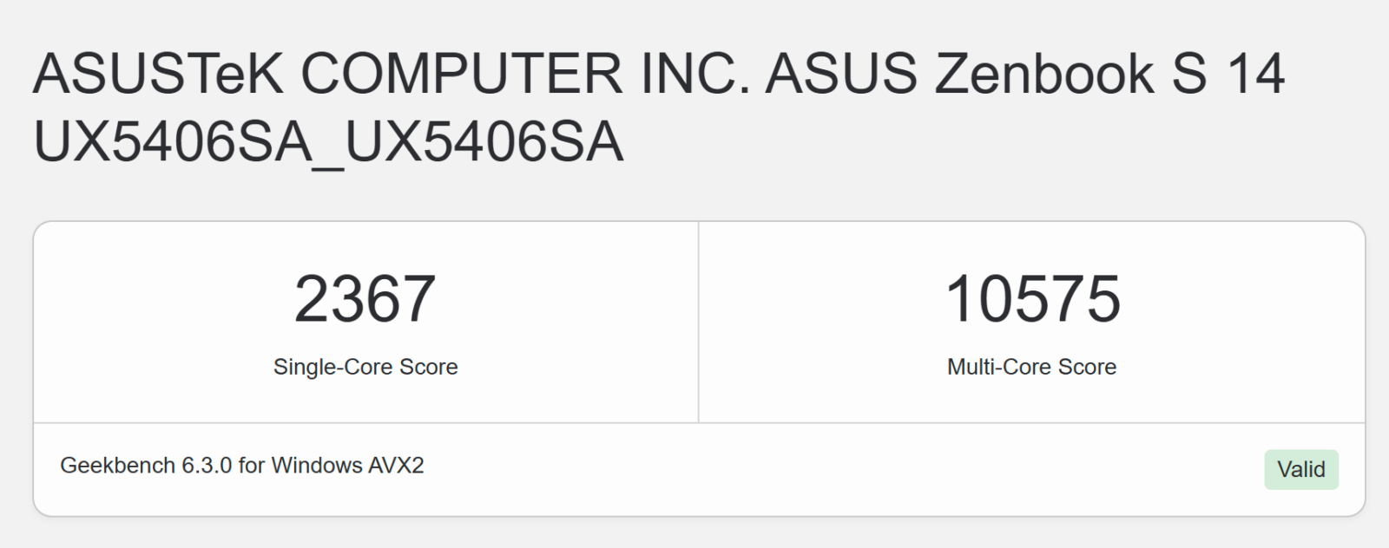Click the word Windows in footer
The image size is (1389, 548).
click(316, 466)
